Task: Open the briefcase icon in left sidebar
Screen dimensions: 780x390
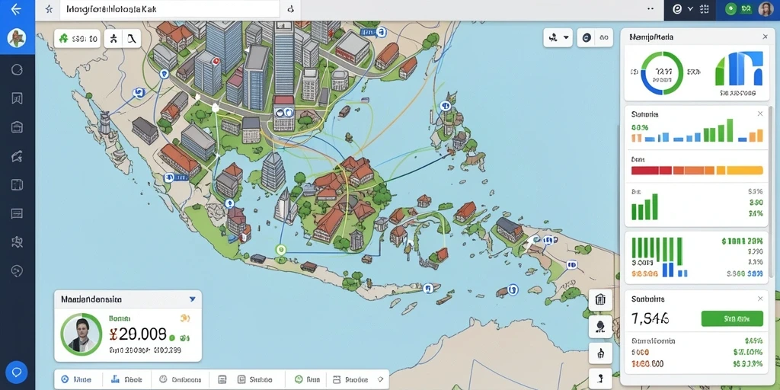Action: pos(17,127)
